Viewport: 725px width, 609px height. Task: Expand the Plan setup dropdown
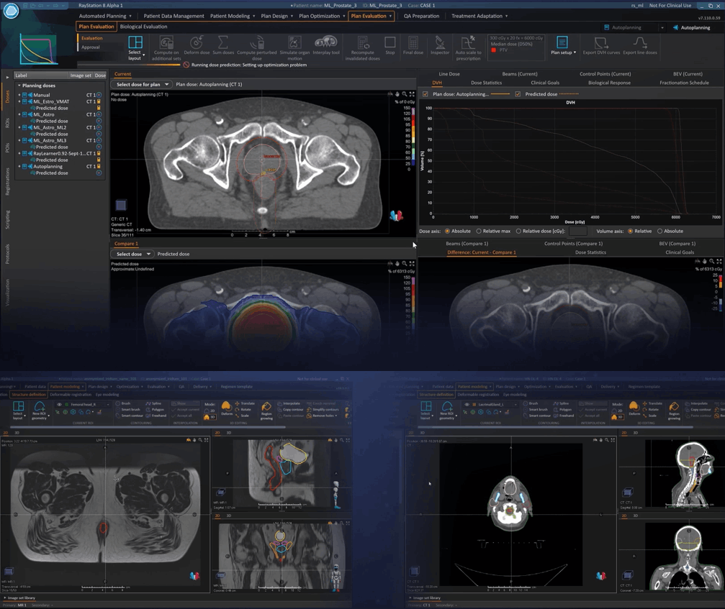point(562,46)
